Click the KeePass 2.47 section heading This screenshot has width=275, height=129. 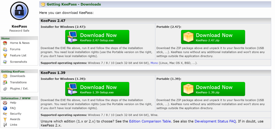point(53,21)
